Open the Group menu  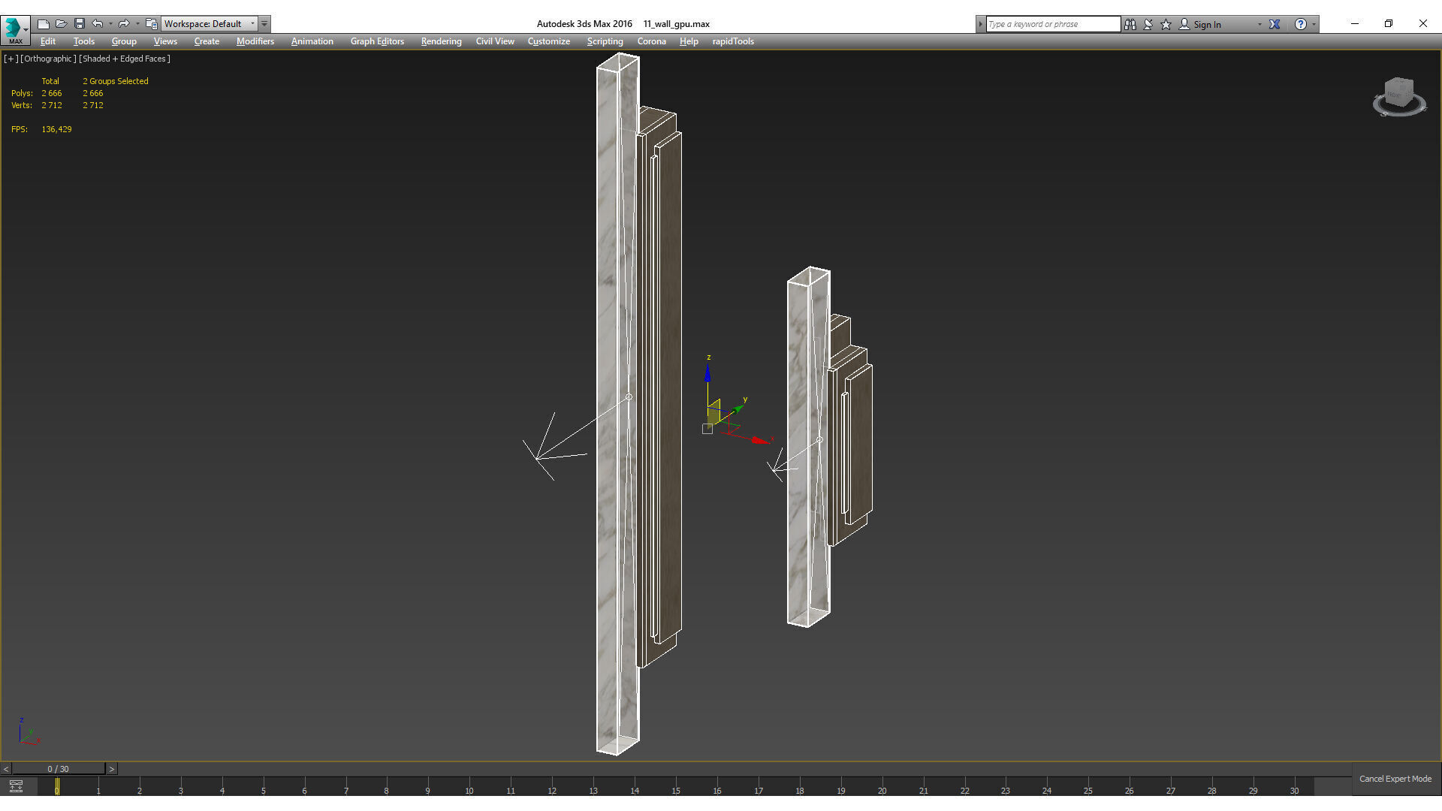[124, 41]
